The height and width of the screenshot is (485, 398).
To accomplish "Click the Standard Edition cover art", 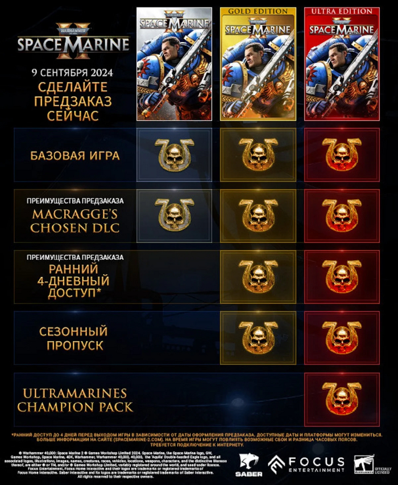I will click(175, 64).
